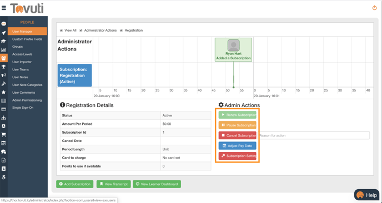Click the $0.00 amount value
382x203 pixels.
click(167, 124)
